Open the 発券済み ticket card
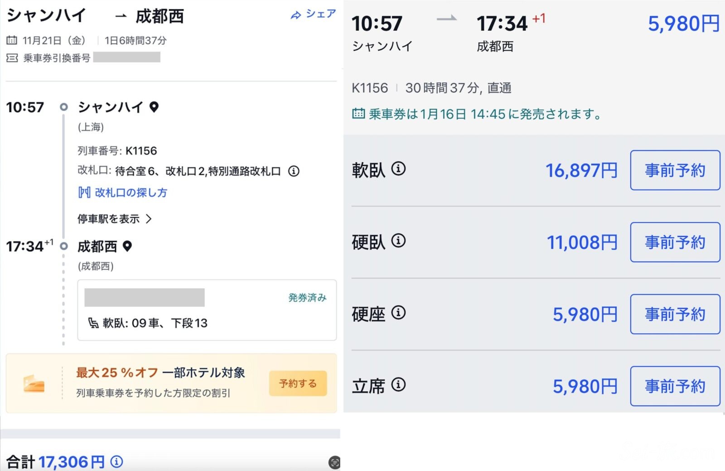The width and height of the screenshot is (725, 471). 207,310
